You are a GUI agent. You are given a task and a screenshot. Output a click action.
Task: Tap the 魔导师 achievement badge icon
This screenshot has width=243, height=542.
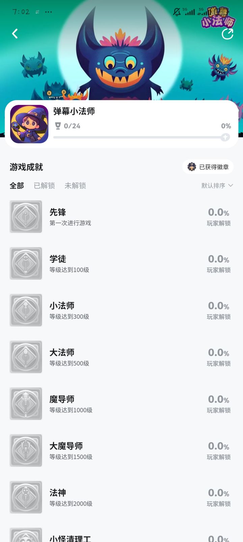point(26,404)
